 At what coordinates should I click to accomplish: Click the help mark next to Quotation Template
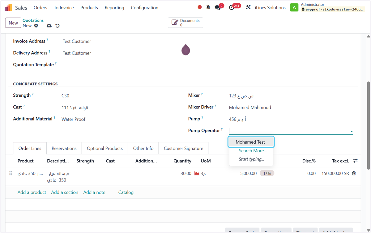click(x=56, y=63)
